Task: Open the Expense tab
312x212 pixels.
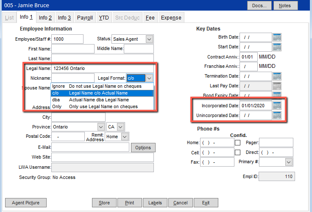Action: [x=171, y=17]
